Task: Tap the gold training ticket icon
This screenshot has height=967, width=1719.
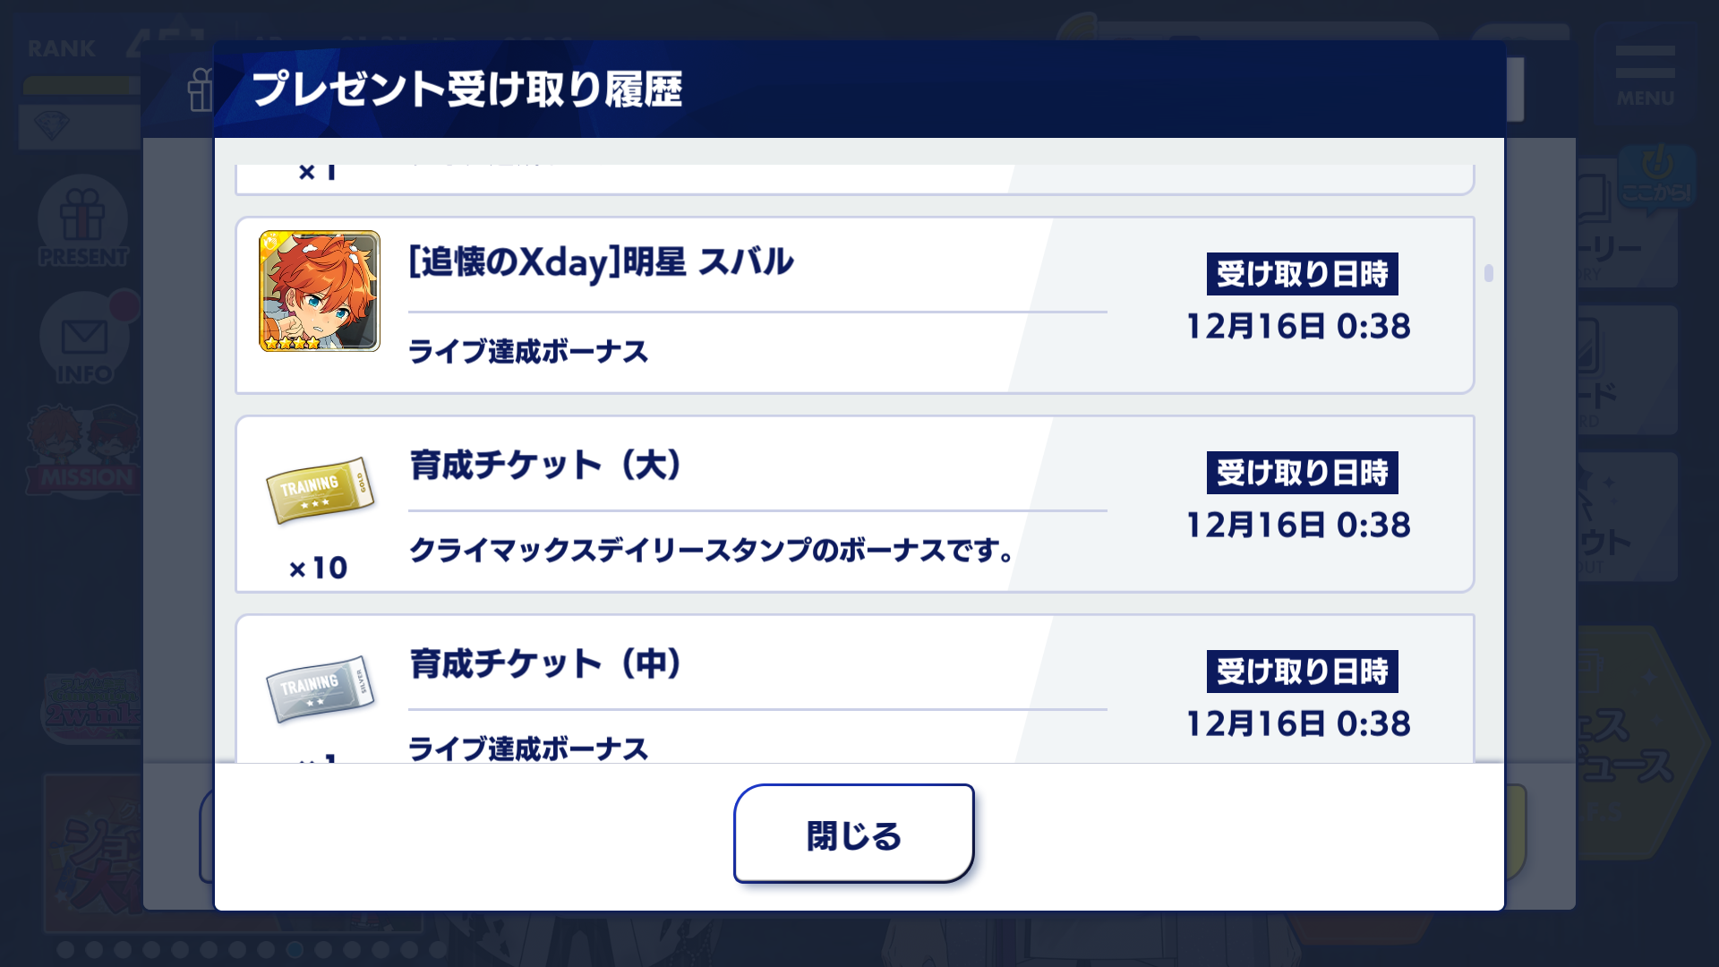Action: tap(320, 490)
